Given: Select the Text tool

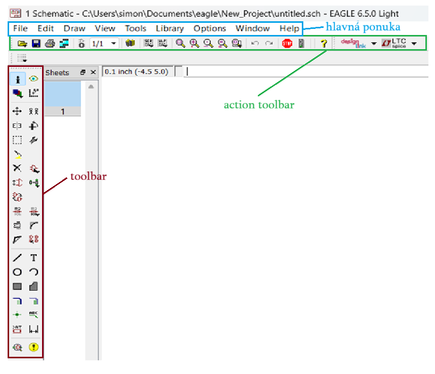Looking at the screenshot, I should click(33, 257).
